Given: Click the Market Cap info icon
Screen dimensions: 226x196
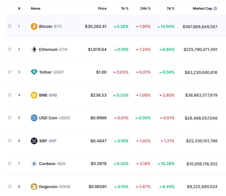Looking at the screenshot, I should point(215,9).
